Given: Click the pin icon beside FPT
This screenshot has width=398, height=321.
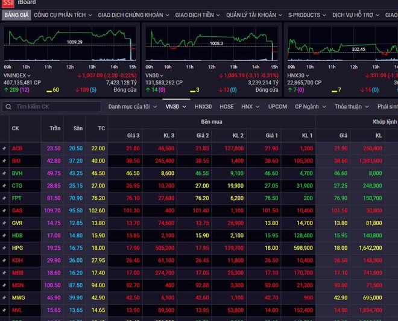Looking at the screenshot, I should (4, 197).
